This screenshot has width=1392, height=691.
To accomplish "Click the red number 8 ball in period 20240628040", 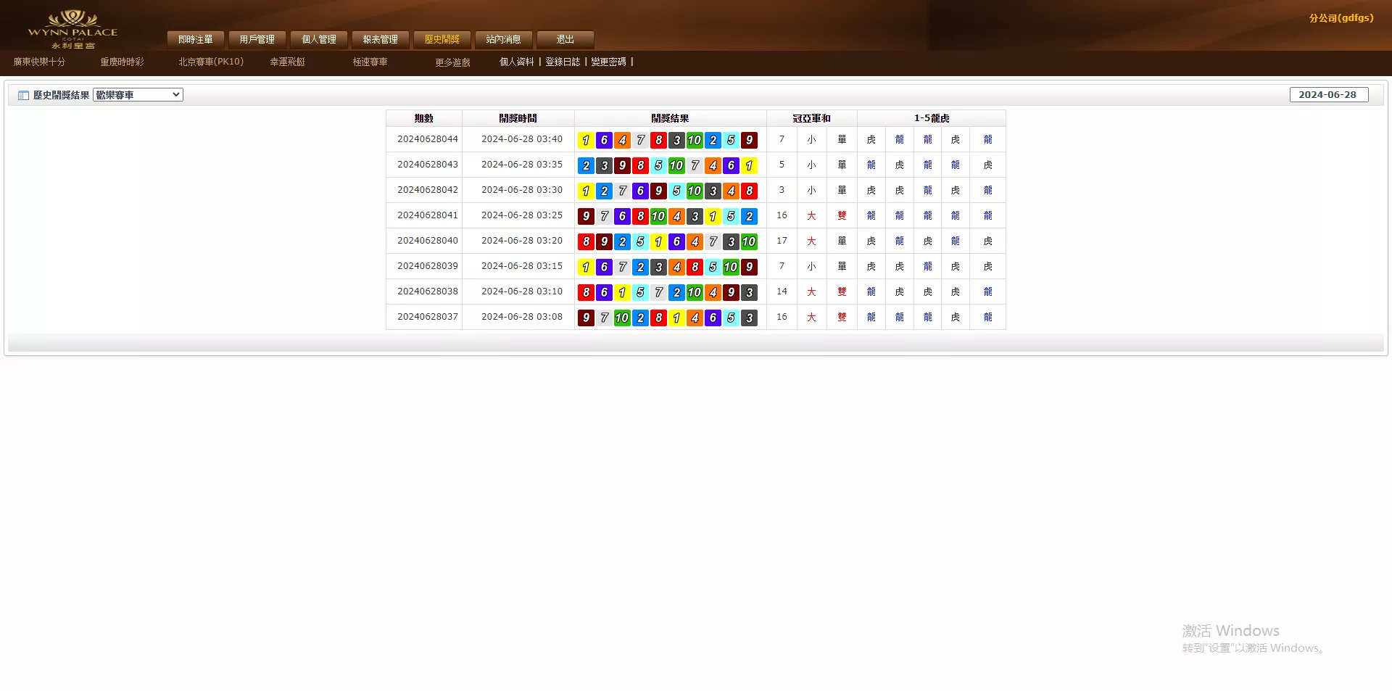I will tap(585, 241).
